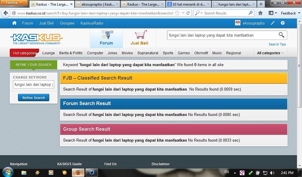Click the Change Keyword input field
This screenshot has height=177, width=302.
pos(34,84)
